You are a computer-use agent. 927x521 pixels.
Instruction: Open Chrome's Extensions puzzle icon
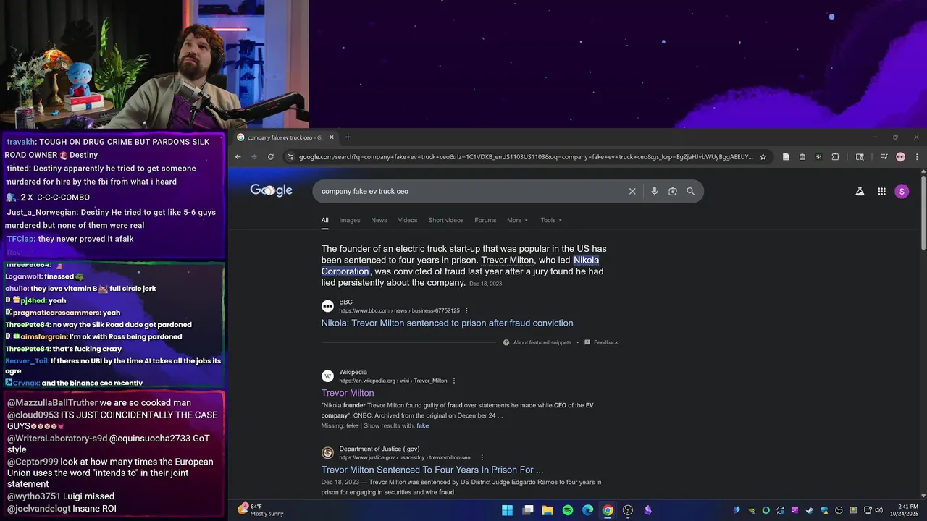coord(835,156)
